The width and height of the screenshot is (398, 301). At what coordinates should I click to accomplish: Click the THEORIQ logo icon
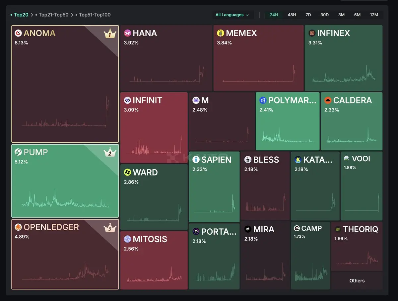point(338,229)
